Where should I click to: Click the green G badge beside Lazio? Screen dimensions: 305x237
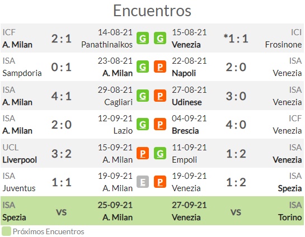pos(143,124)
